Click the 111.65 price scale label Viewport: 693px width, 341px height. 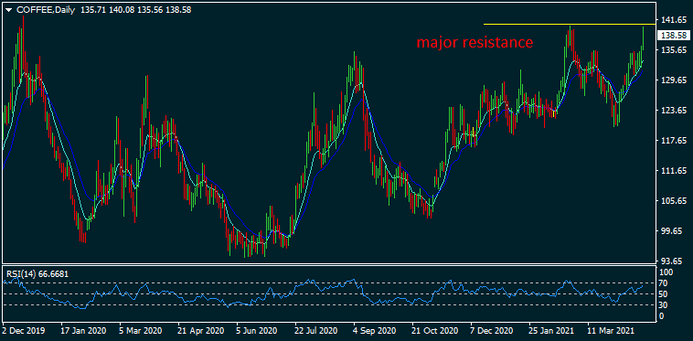[674, 171]
